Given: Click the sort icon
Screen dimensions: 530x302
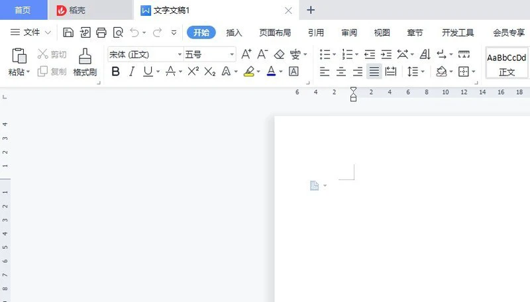Looking at the screenshot, I should coord(425,54).
